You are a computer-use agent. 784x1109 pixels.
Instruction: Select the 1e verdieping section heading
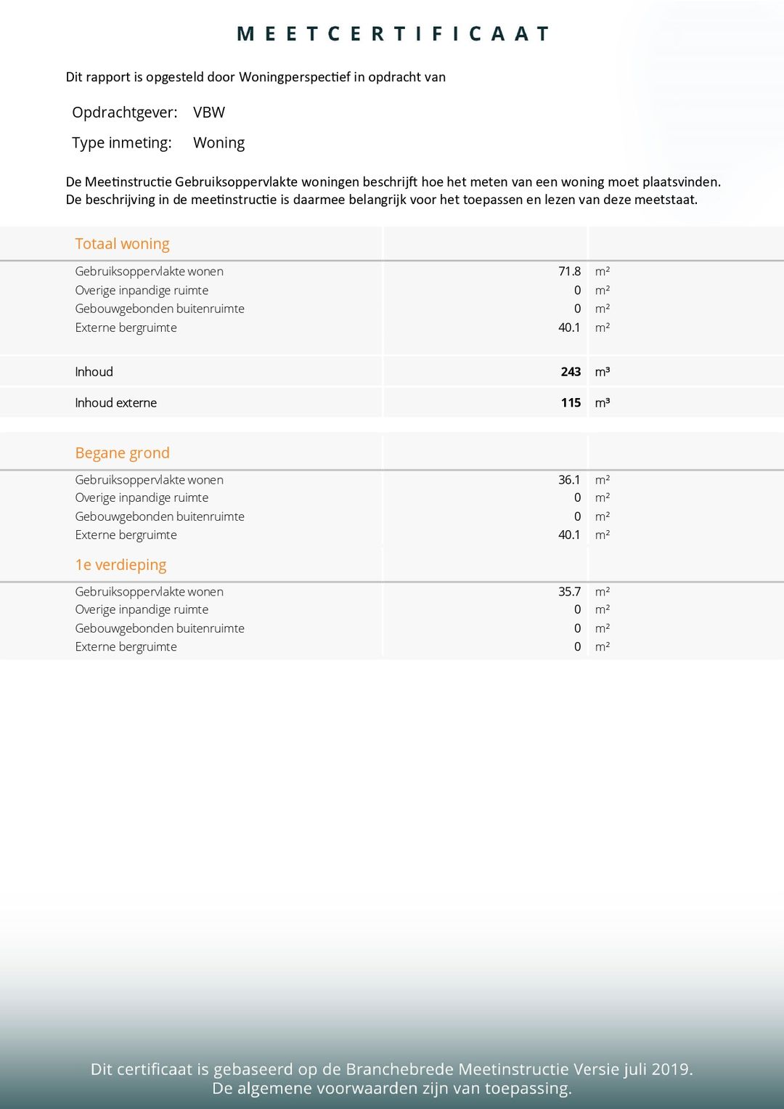121,565
